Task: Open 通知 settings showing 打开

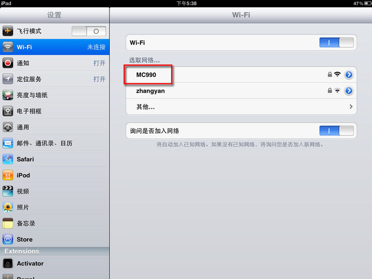Action: (55, 63)
